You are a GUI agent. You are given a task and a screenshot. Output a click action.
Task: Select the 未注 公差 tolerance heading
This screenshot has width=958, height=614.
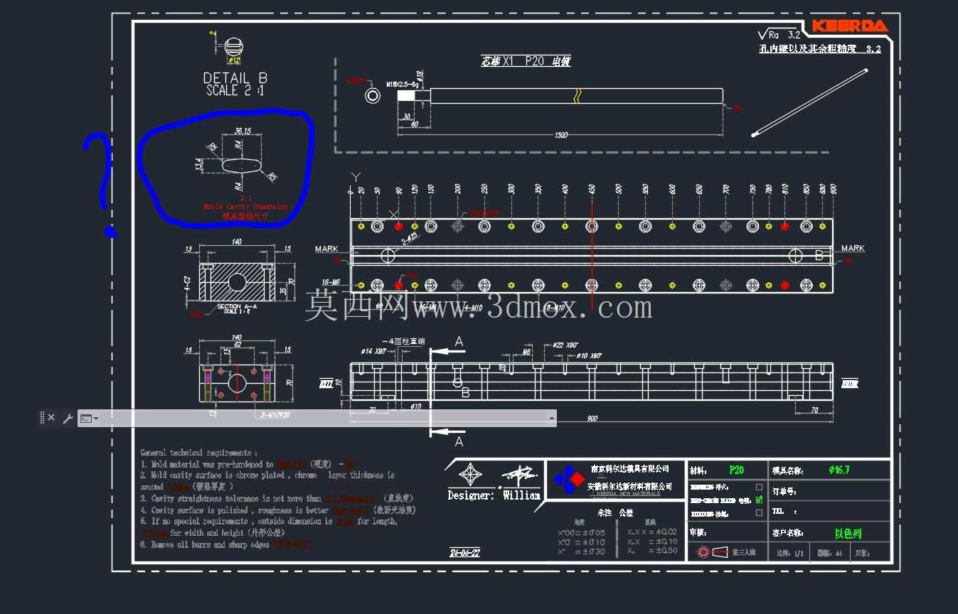click(x=615, y=512)
